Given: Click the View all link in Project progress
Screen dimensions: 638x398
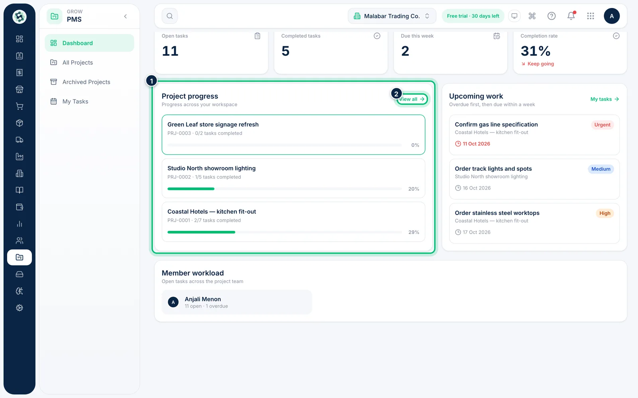Looking at the screenshot, I should 412,99.
